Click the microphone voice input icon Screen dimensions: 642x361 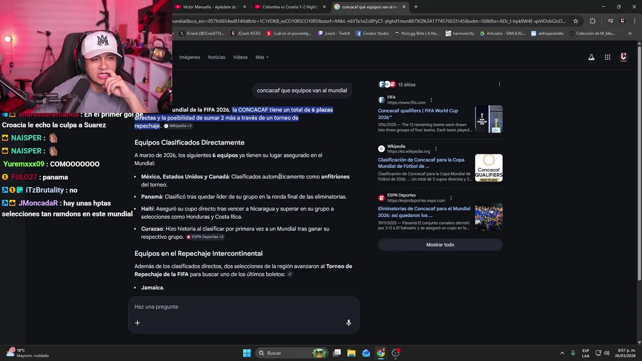[349, 323]
